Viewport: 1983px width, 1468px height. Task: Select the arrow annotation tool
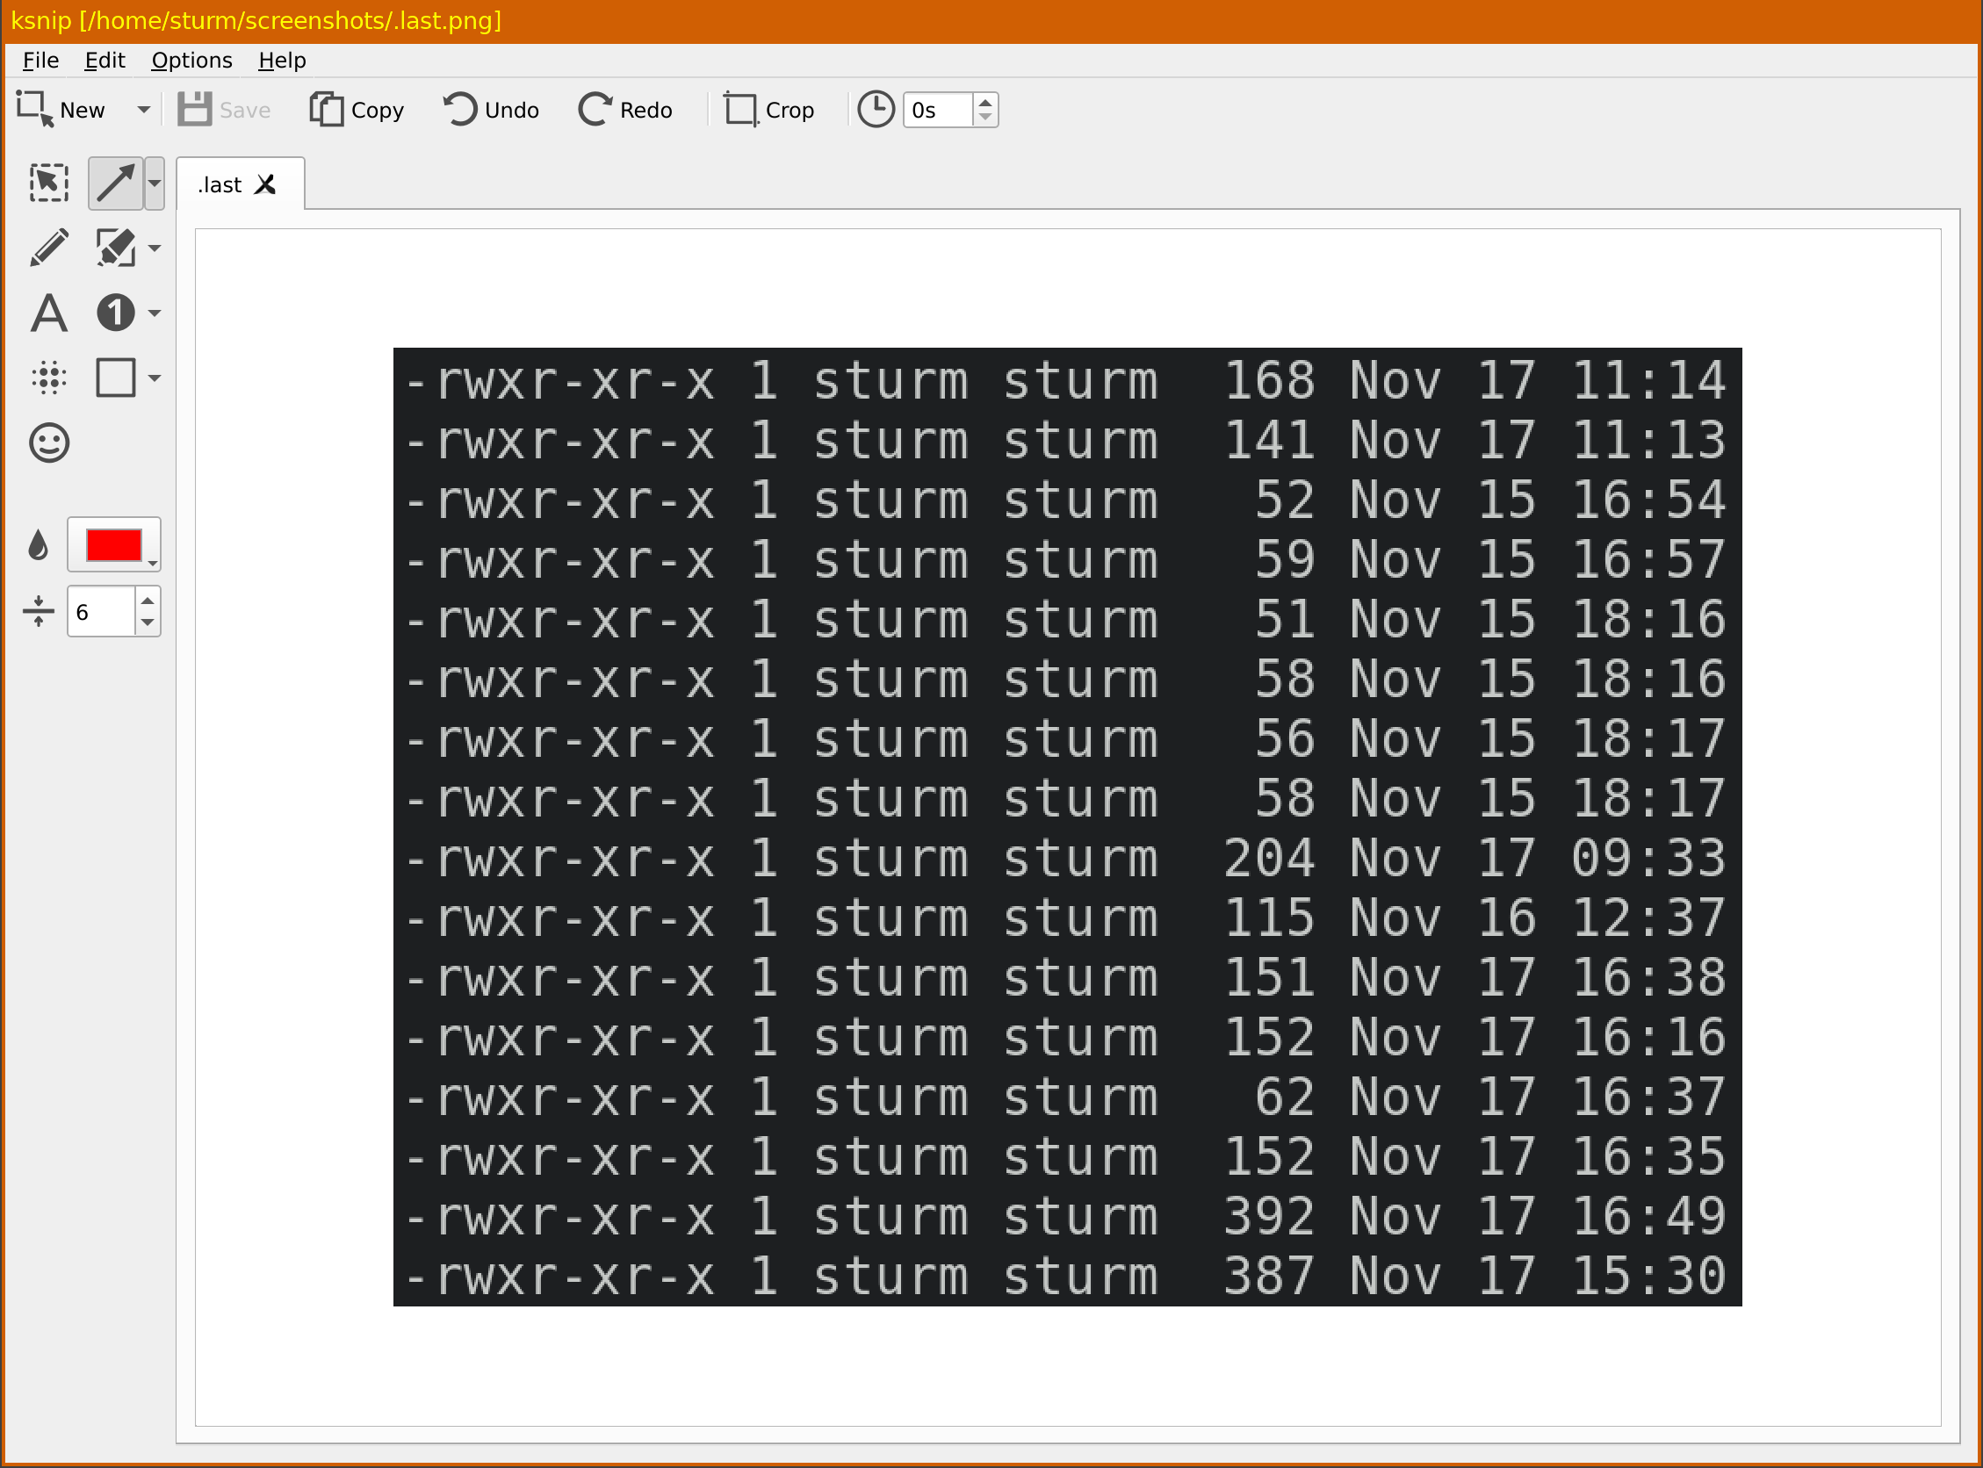116,183
